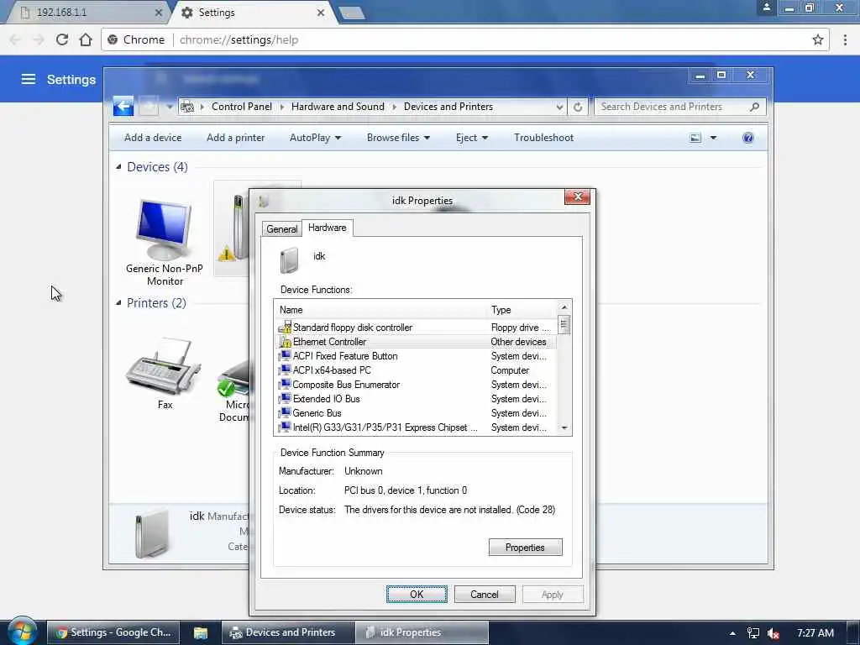This screenshot has width=860, height=645.
Task: Refresh the Devices and Printers address bar
Action: point(578,107)
